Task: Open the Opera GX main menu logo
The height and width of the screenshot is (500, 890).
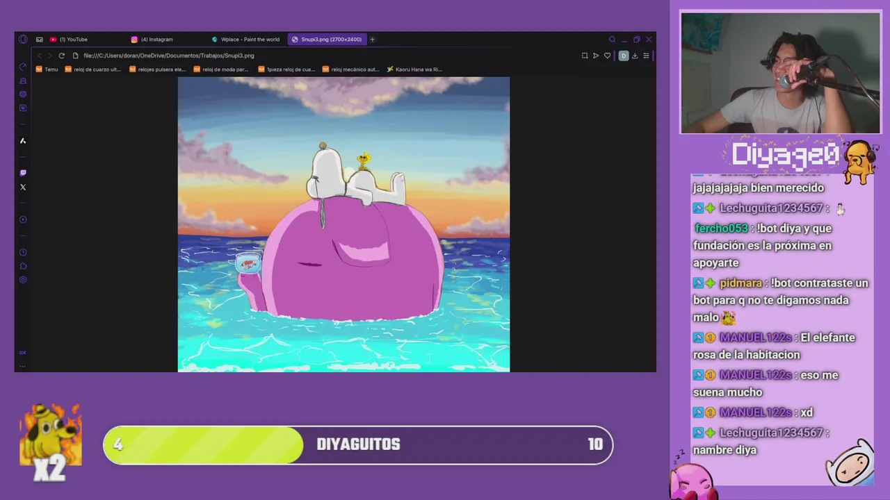Action: coord(23,40)
